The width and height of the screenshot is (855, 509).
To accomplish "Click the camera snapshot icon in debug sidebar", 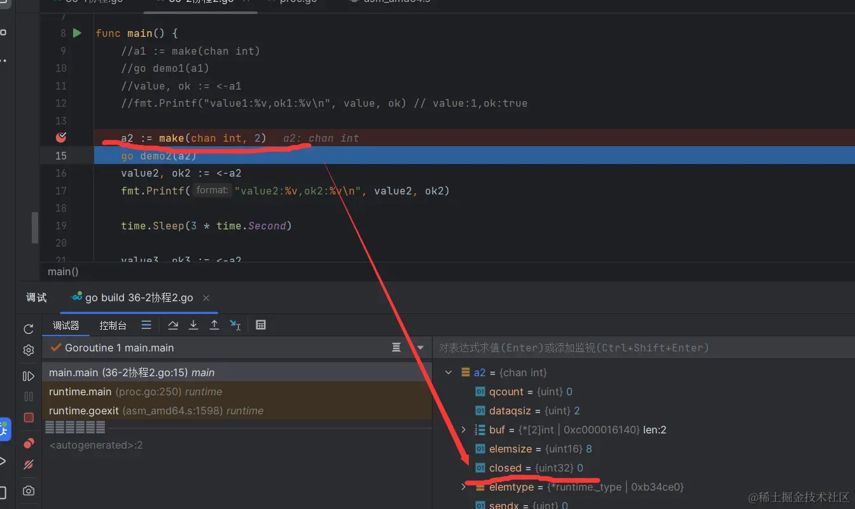I will coord(29,491).
